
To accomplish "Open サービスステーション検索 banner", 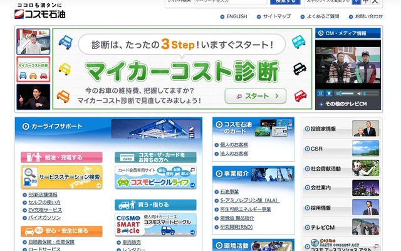I will 61,177.
